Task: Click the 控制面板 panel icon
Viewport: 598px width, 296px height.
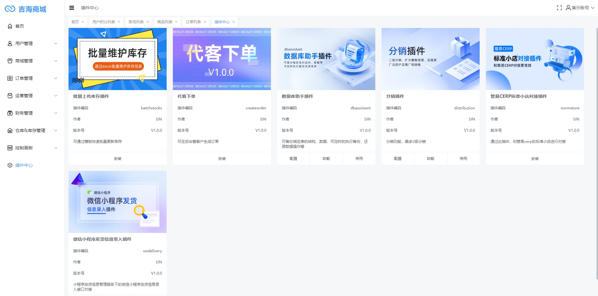Action: (10, 148)
